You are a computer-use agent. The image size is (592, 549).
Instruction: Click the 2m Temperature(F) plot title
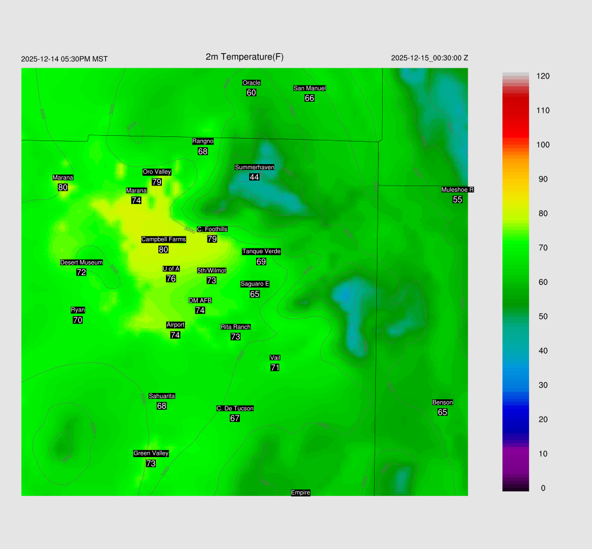tap(245, 57)
